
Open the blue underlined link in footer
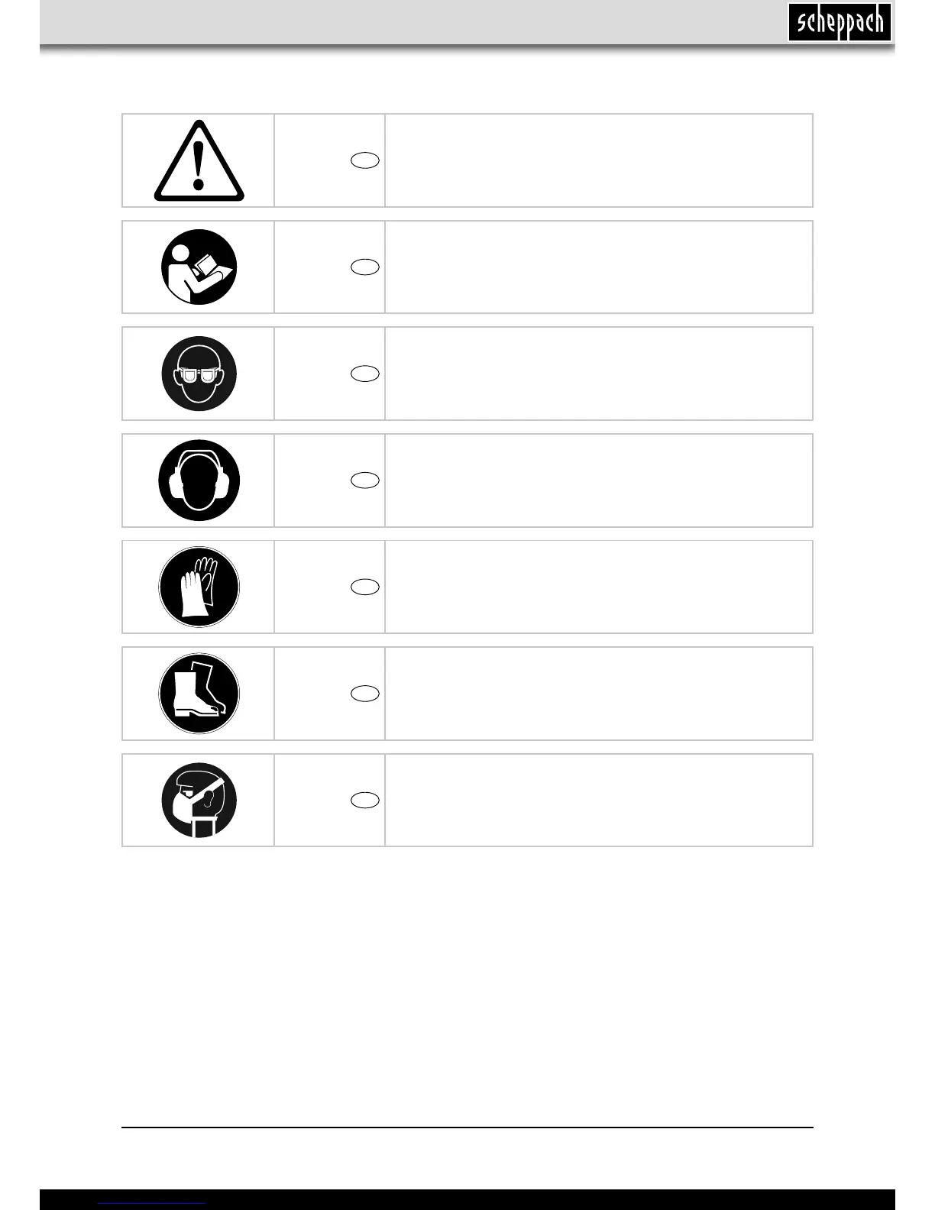tap(153, 1203)
